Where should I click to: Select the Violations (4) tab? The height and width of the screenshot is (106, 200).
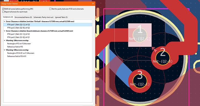[x=8, y=17]
